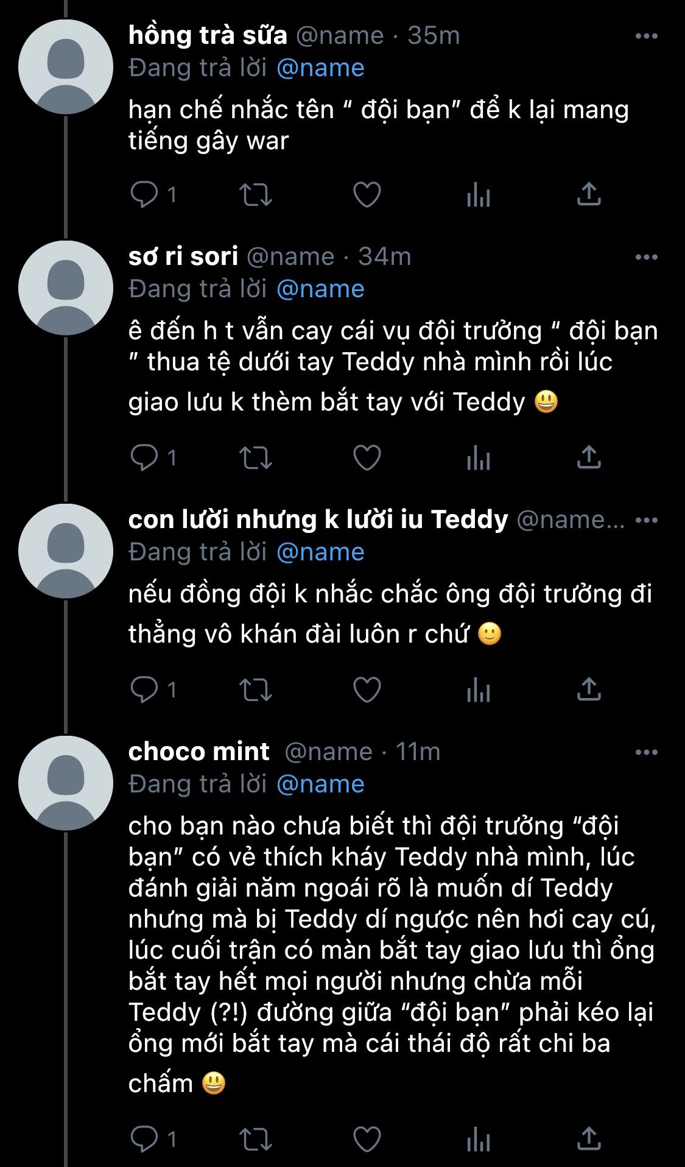Open the @name mention under sơ ri sori
This screenshot has height=1167, width=685.
pos(320,289)
